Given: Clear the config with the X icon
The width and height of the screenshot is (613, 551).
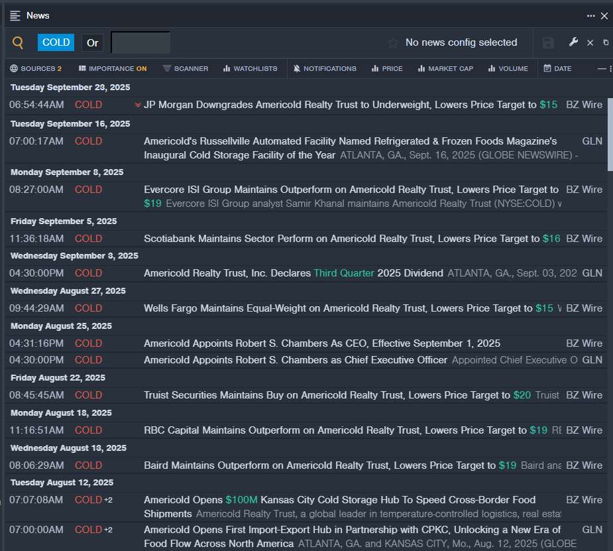Looking at the screenshot, I should 590,42.
